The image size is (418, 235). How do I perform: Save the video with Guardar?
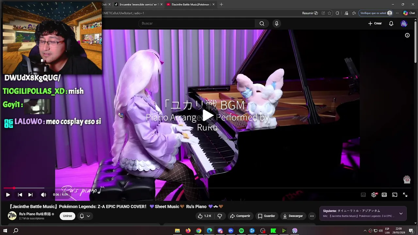click(266, 216)
